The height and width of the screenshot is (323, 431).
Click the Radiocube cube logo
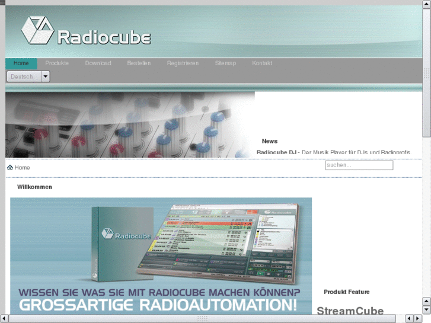pyautogui.click(x=38, y=30)
